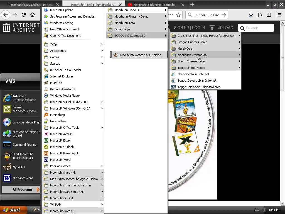
Task: Open phenomedia im Internet shortcut
Action: 205,74
